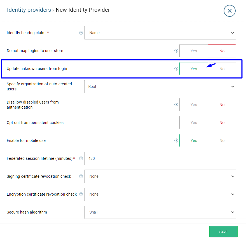Open the Secure hash algorithm dropdown
This screenshot has width=246, height=239.
(x=160, y=212)
